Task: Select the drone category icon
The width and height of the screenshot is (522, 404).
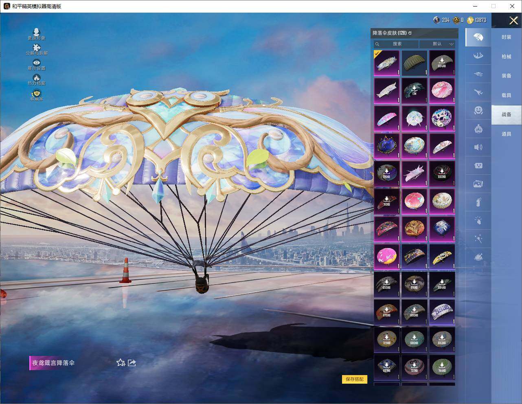Action: point(478,74)
